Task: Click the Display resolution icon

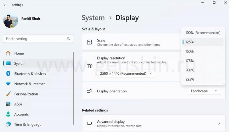Action: click(89, 66)
